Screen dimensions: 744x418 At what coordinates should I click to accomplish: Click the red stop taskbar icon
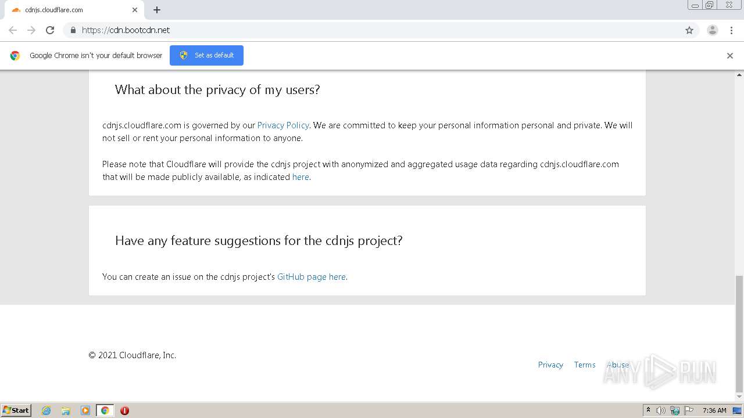[124, 410]
